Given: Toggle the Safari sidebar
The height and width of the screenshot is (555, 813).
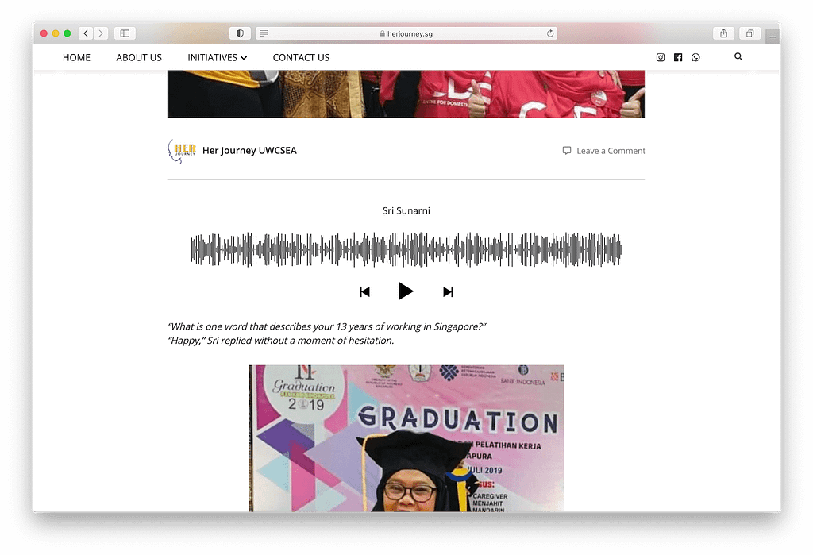Looking at the screenshot, I should (125, 33).
